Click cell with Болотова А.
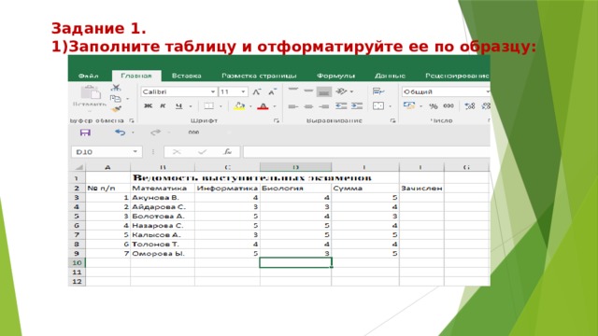This screenshot has width=598, height=336. tap(163, 217)
